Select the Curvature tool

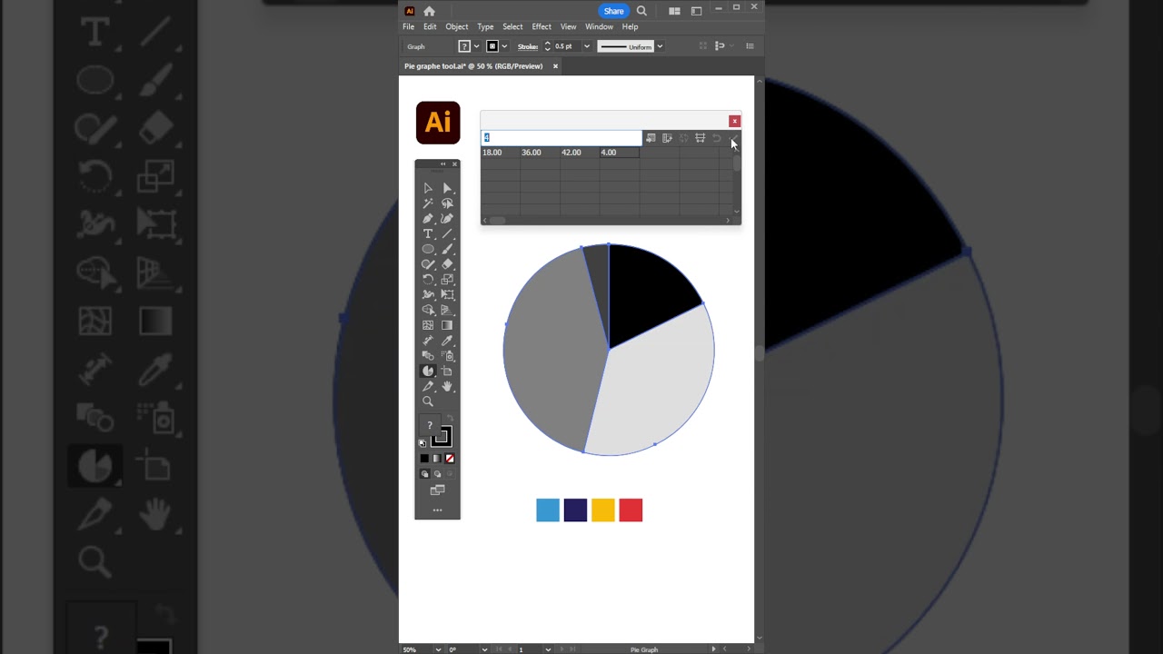click(447, 219)
